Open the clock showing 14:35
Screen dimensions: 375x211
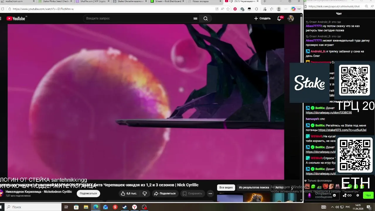pyautogui.click(x=358, y=207)
